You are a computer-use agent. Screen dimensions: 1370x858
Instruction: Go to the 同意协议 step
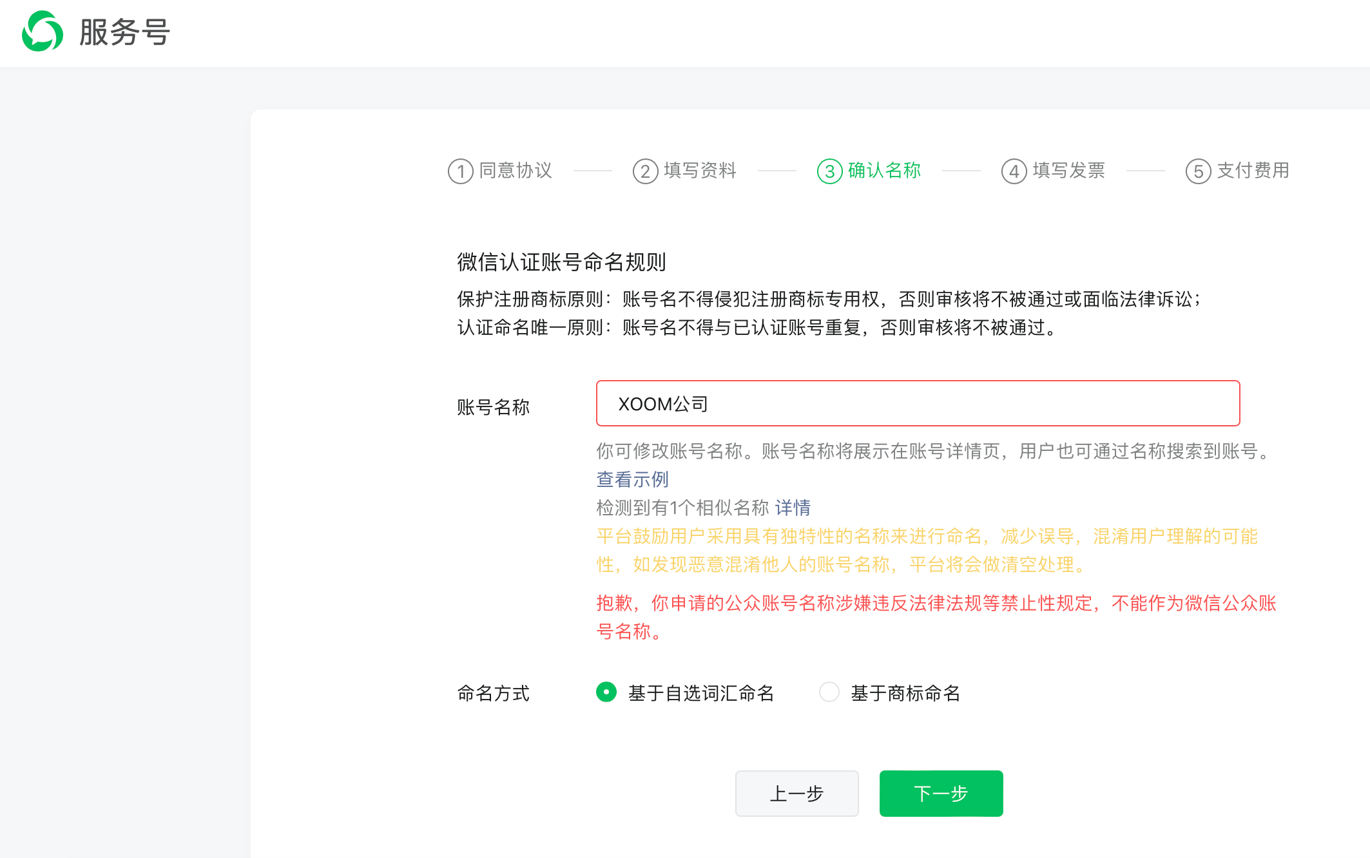point(516,171)
